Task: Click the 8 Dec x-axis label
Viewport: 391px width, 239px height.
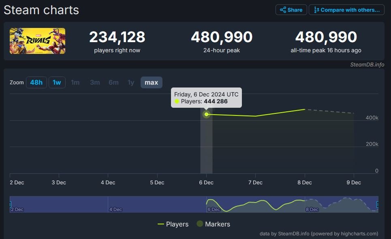Action: pyautogui.click(x=304, y=182)
